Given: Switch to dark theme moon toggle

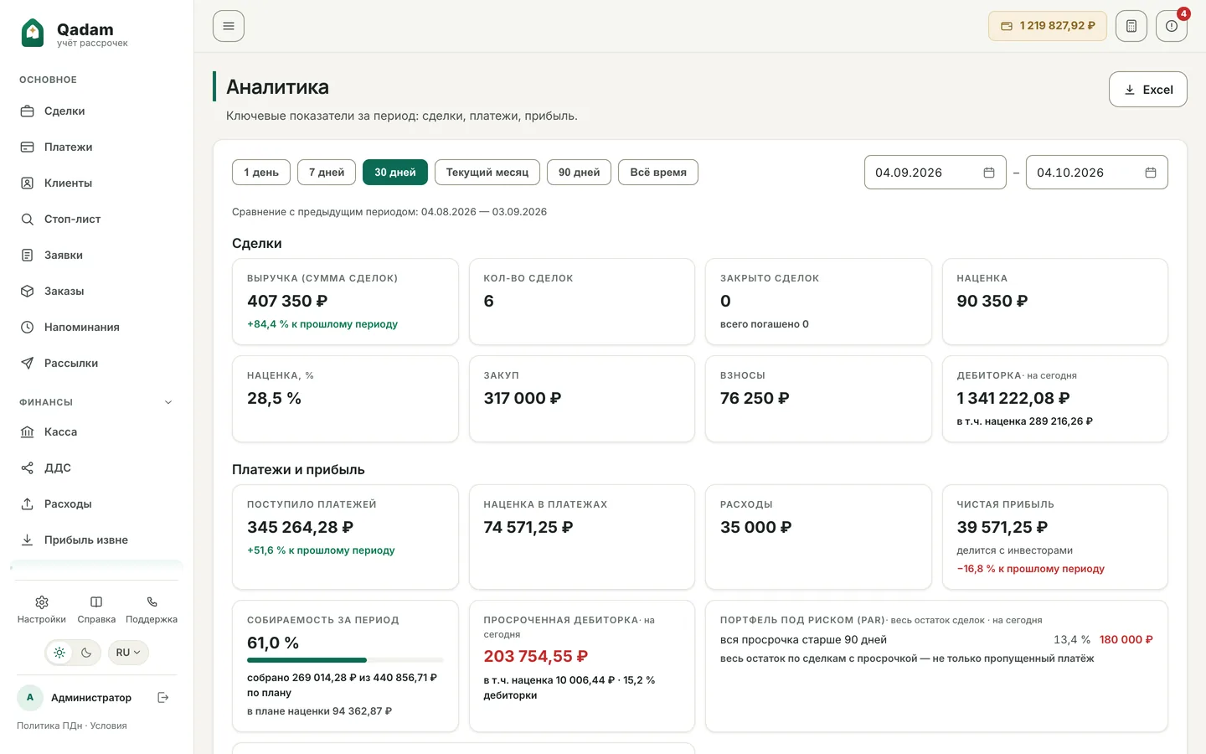Looking at the screenshot, I should 86,653.
